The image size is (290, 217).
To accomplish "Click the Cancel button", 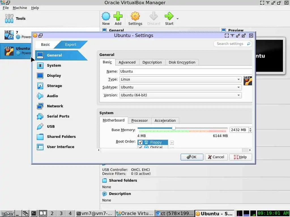I will coord(216,157).
